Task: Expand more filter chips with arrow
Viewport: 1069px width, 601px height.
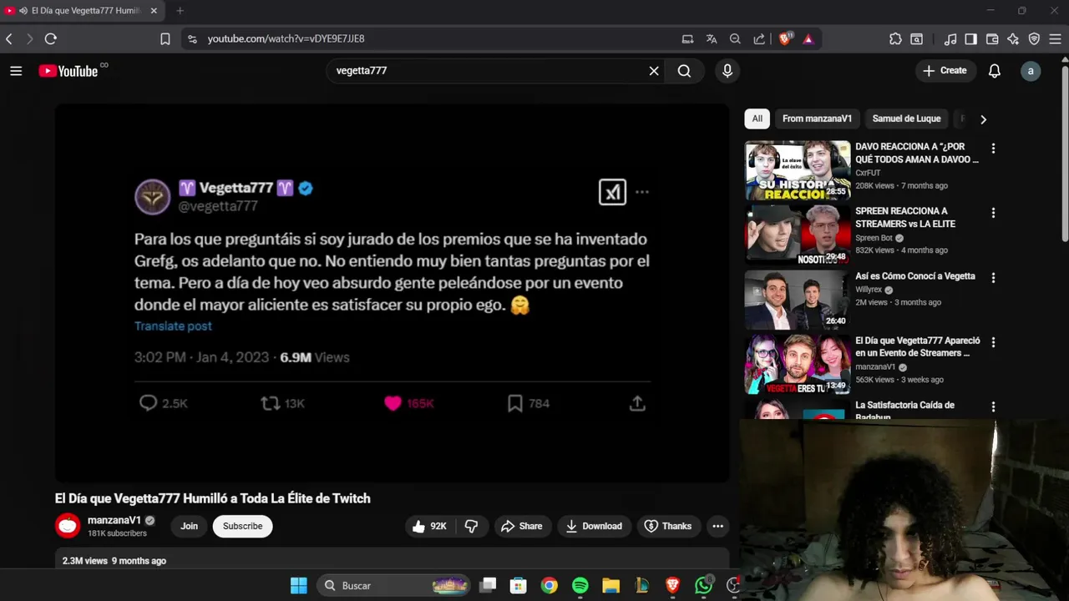Action: point(983,119)
